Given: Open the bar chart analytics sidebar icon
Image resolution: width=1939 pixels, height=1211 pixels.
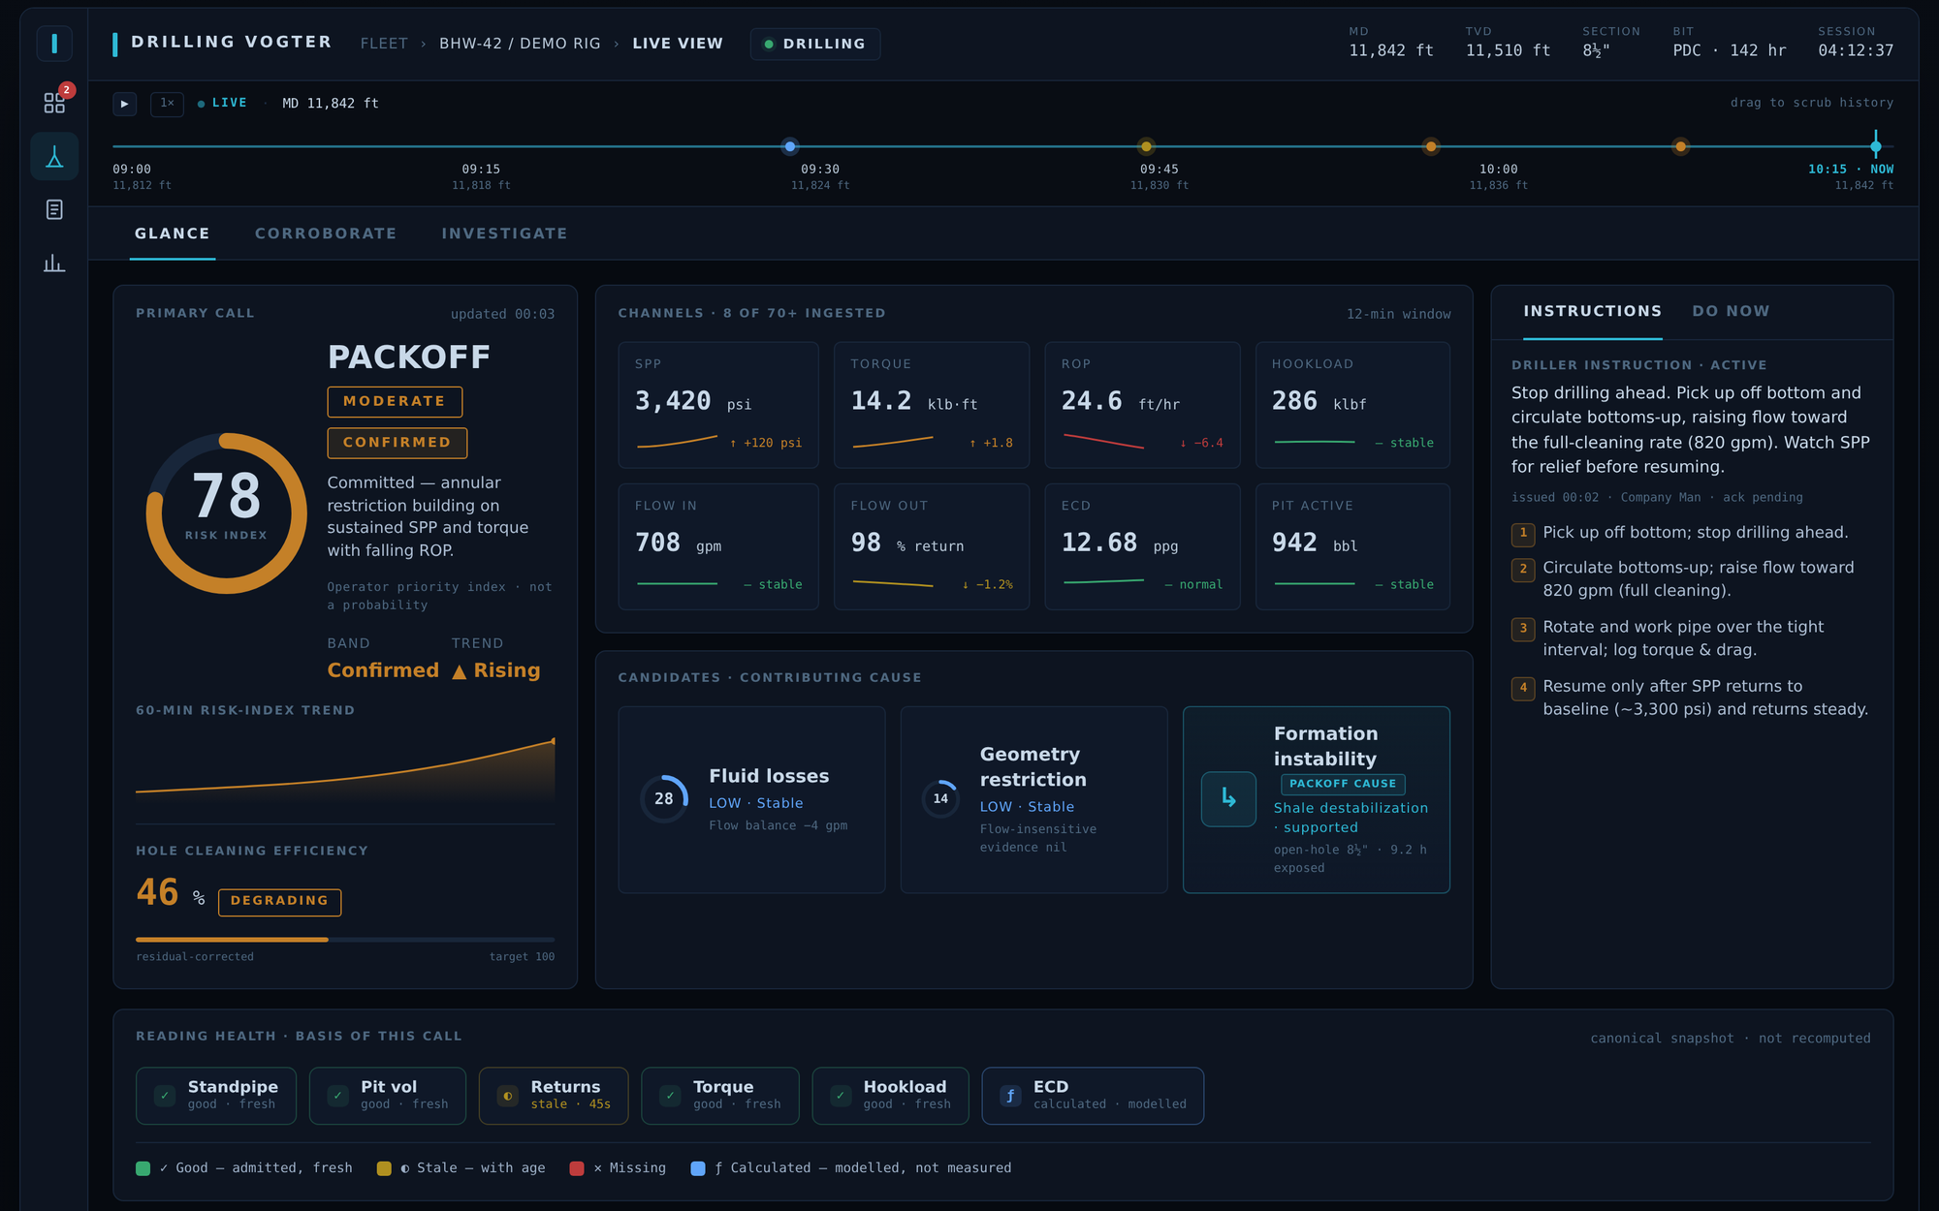Looking at the screenshot, I should click(54, 263).
